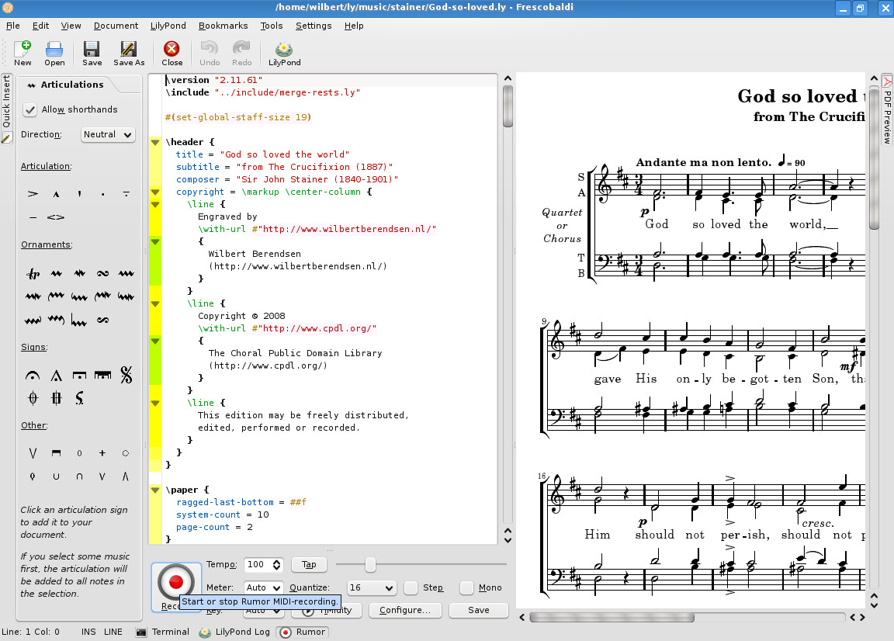
Task: Open the Quantize 16 dropdown
Action: pyautogui.click(x=371, y=587)
